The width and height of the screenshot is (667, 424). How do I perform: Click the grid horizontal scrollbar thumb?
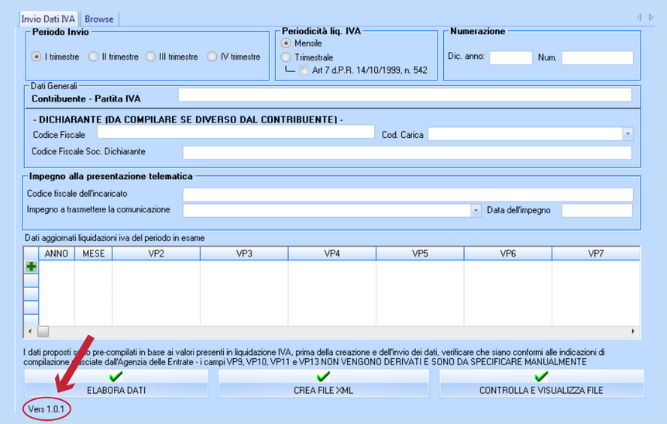click(x=43, y=331)
